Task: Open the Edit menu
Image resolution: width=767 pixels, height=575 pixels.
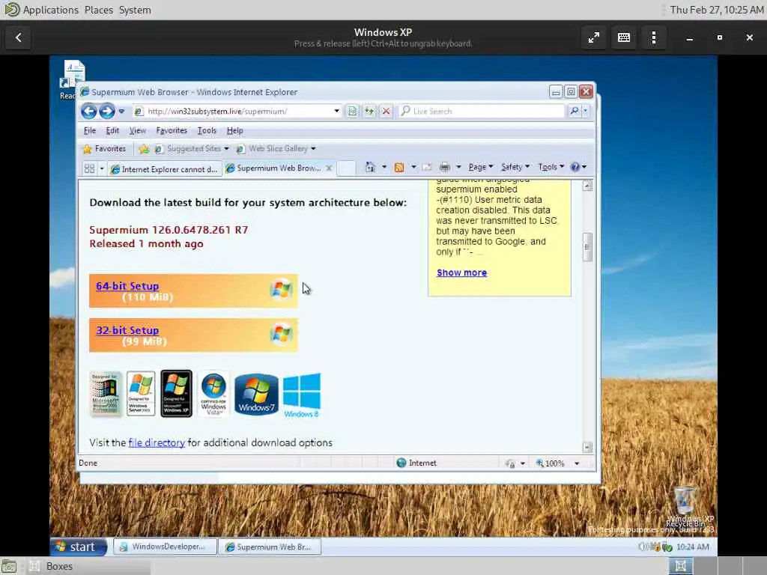Action: pyautogui.click(x=112, y=130)
